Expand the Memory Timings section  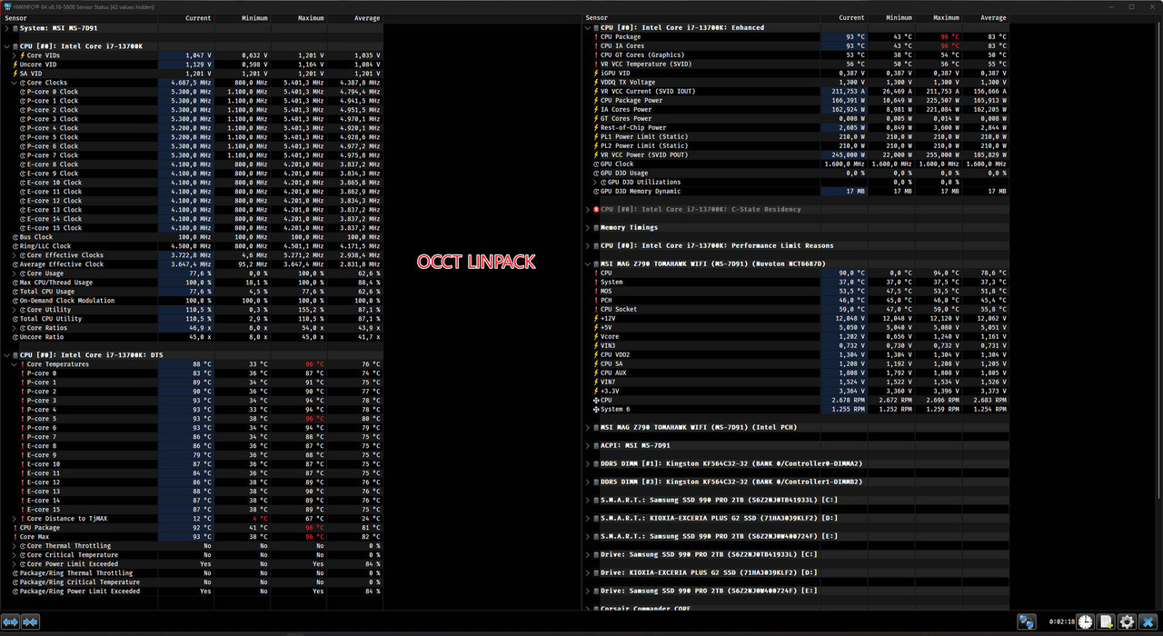click(588, 228)
